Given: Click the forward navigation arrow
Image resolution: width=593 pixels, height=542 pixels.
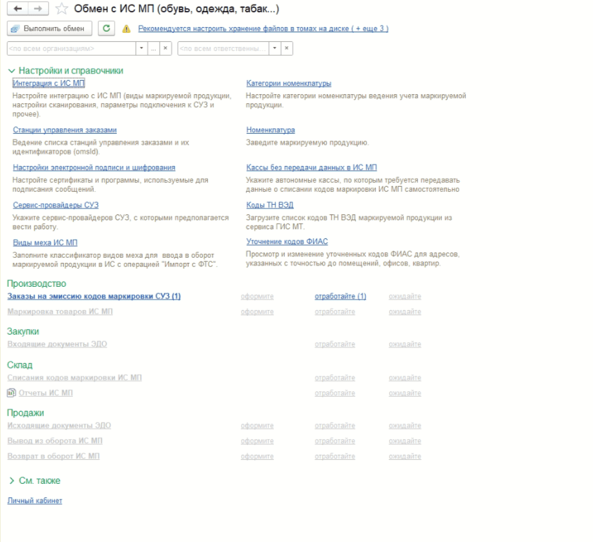Looking at the screenshot, I should (x=37, y=8).
